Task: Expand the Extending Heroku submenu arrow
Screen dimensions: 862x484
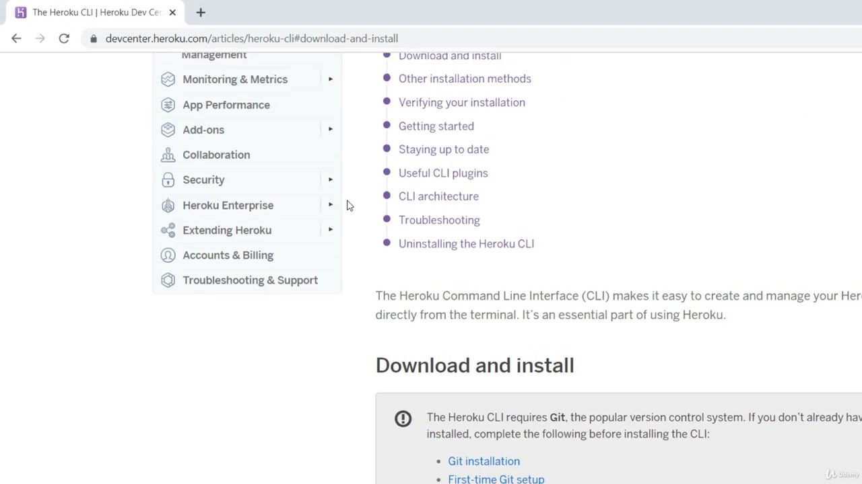Action: click(330, 229)
